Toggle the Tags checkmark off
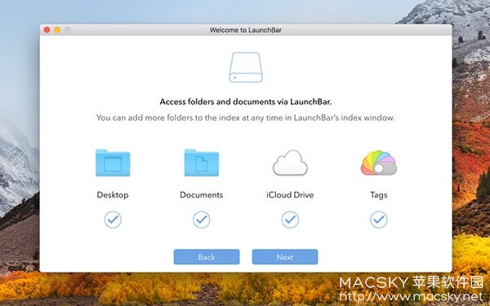 [379, 220]
